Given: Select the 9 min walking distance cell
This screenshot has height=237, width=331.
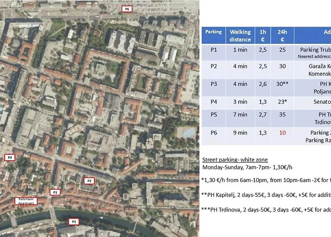Looking at the screenshot, I should (x=240, y=133).
